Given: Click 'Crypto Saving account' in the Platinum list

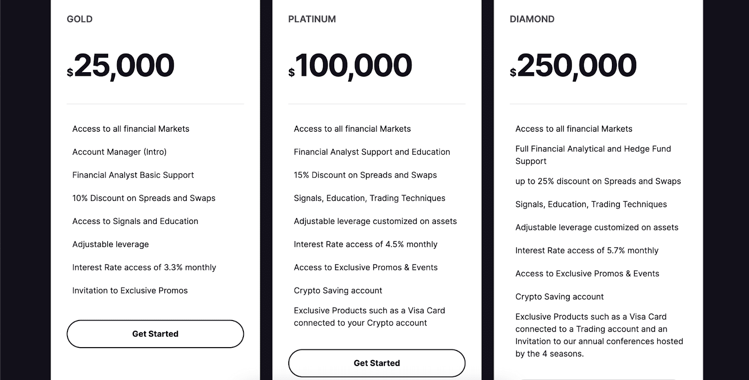Looking at the screenshot, I should (338, 291).
